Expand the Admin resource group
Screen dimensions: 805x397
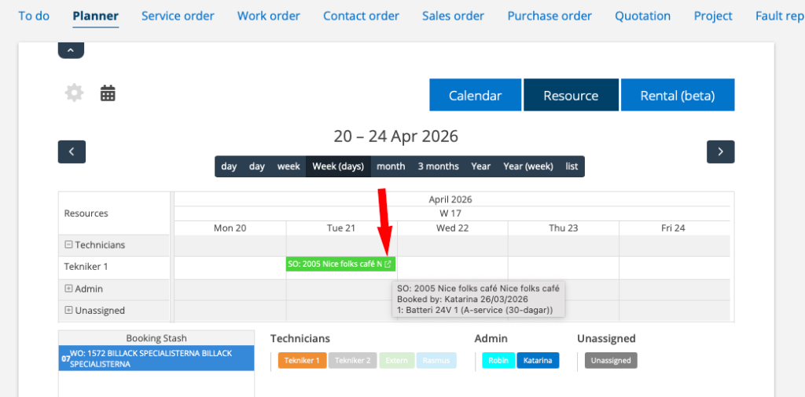point(68,289)
